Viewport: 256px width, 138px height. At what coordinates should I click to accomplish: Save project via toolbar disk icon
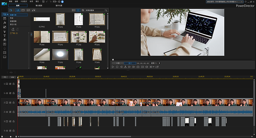pyautogui.click(x=43, y=1)
